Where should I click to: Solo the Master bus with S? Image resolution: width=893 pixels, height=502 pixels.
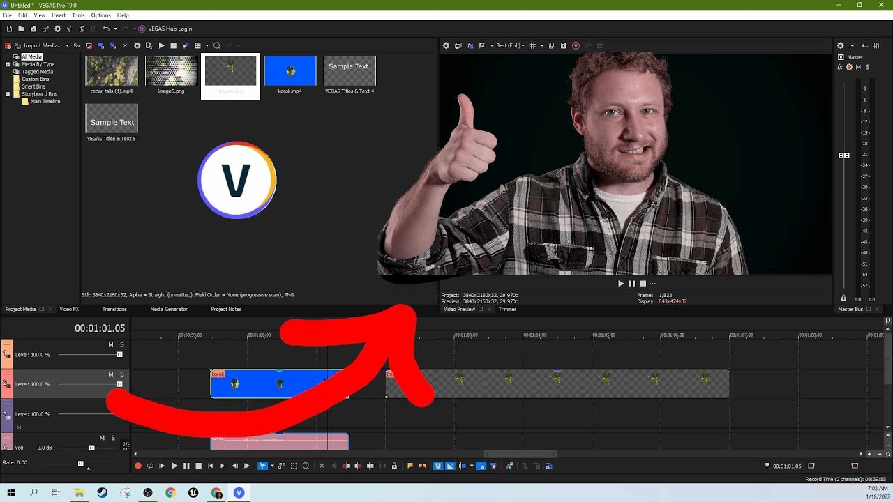(867, 67)
